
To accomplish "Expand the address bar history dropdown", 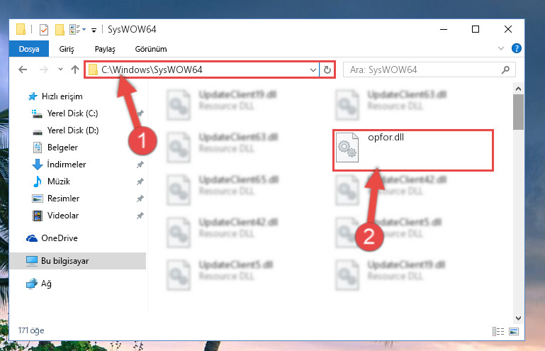I will coord(313,70).
